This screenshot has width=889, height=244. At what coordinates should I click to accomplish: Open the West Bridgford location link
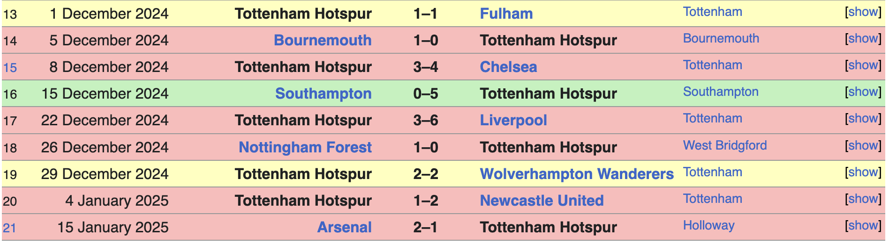(x=725, y=145)
